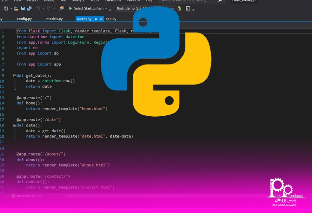Click the No issues found status indicator
The height and width of the screenshot is (213, 312).
click(x=27, y=196)
